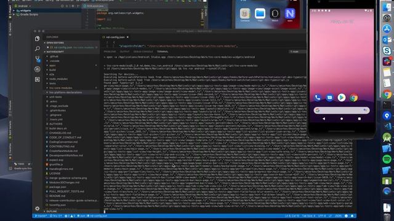
Task: Click errors and warnings status item
Action: coord(70,216)
